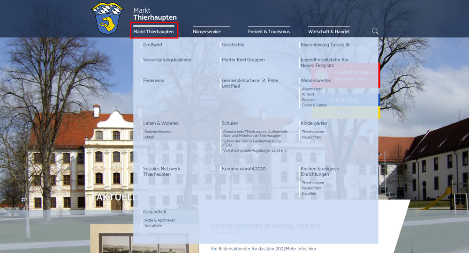
Task: Open the Gesundheit section
Action: (x=154, y=211)
